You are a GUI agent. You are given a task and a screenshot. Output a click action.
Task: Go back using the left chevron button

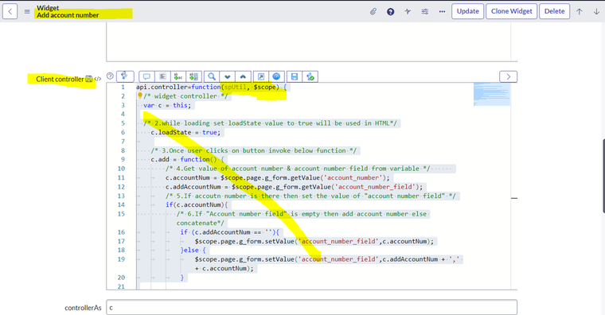click(x=10, y=11)
